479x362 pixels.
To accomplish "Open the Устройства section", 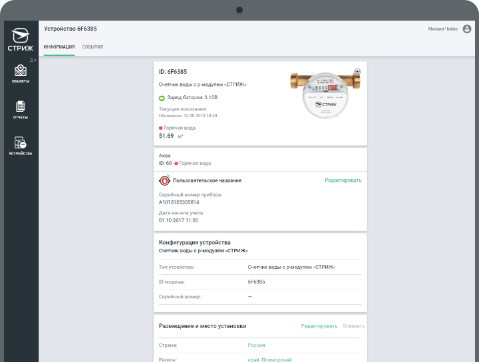I will pos(21,146).
